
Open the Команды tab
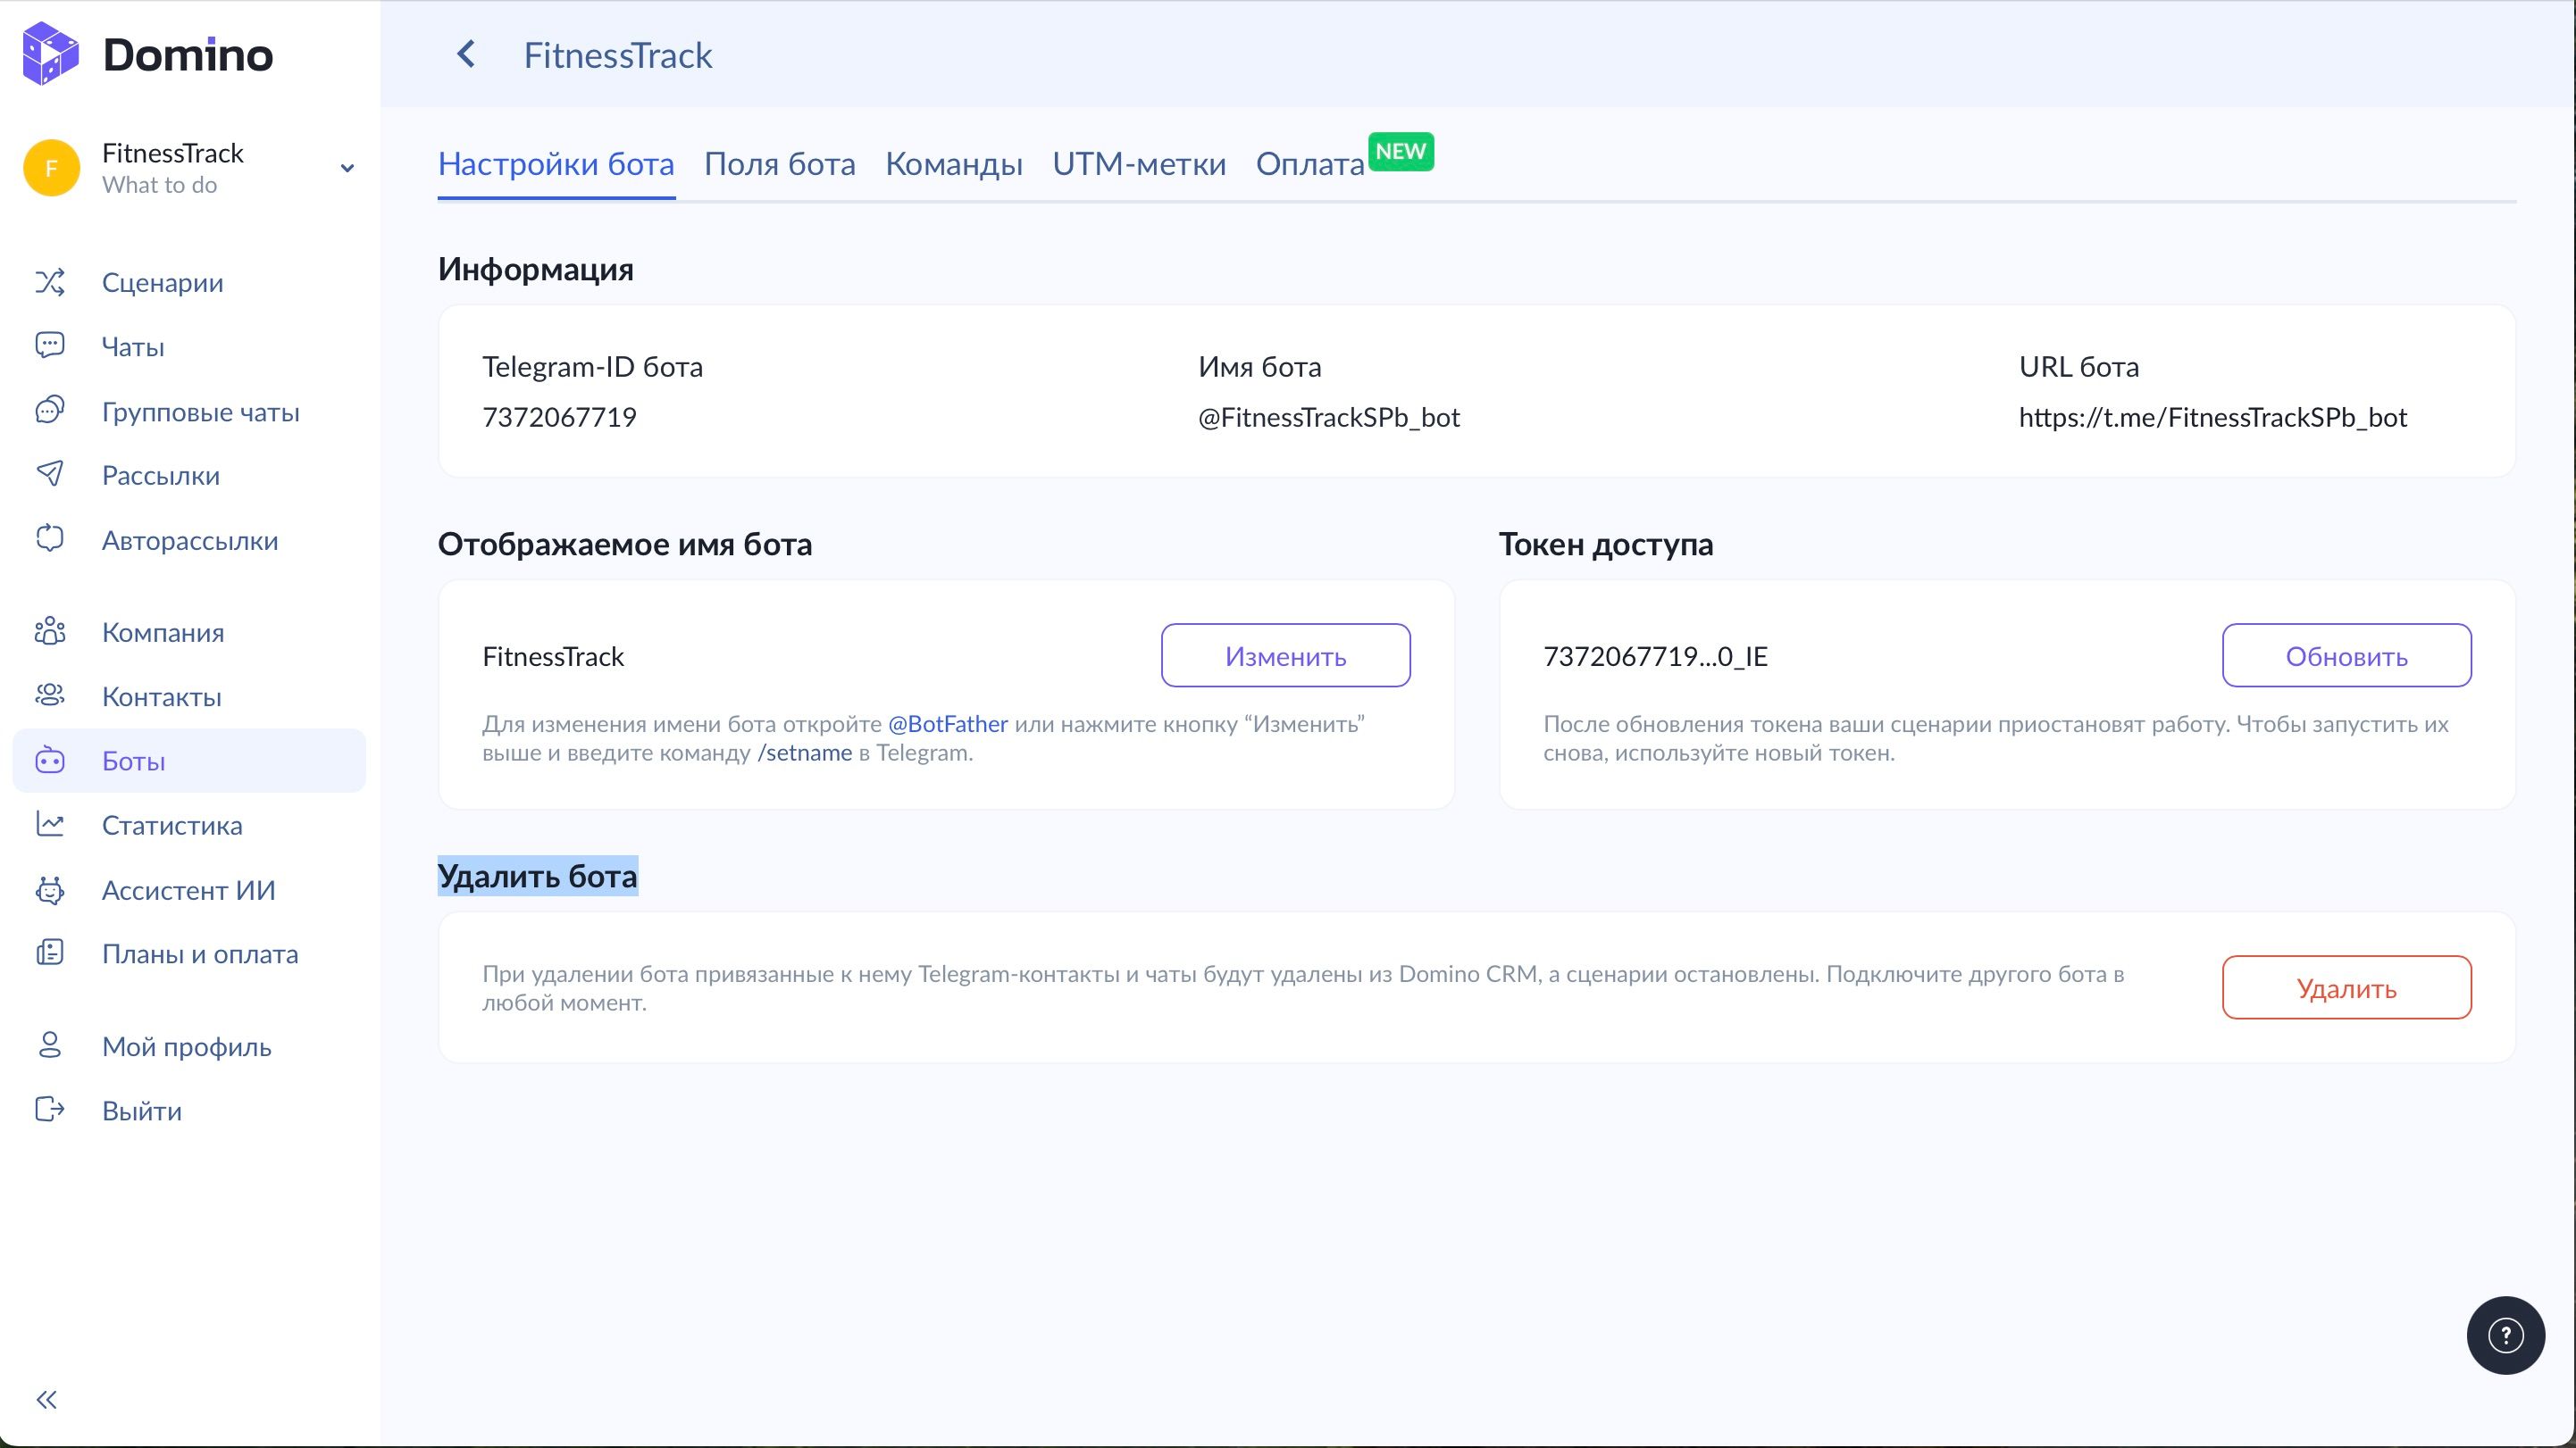tap(953, 164)
